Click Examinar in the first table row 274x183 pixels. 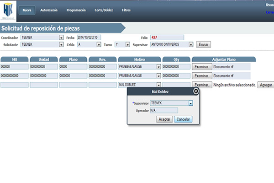click(201, 67)
